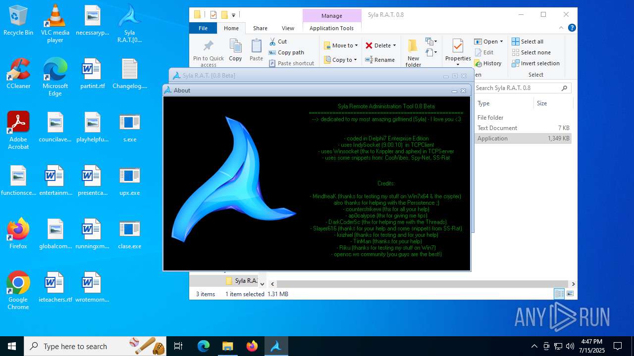Select the Application row of 1,349 KB

tap(523, 138)
